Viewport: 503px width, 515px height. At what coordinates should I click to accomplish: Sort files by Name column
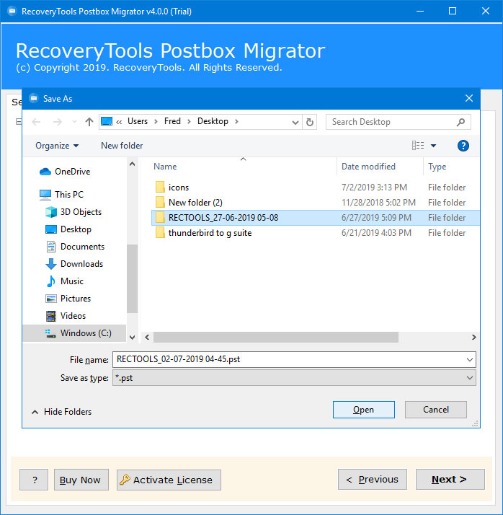click(x=165, y=167)
